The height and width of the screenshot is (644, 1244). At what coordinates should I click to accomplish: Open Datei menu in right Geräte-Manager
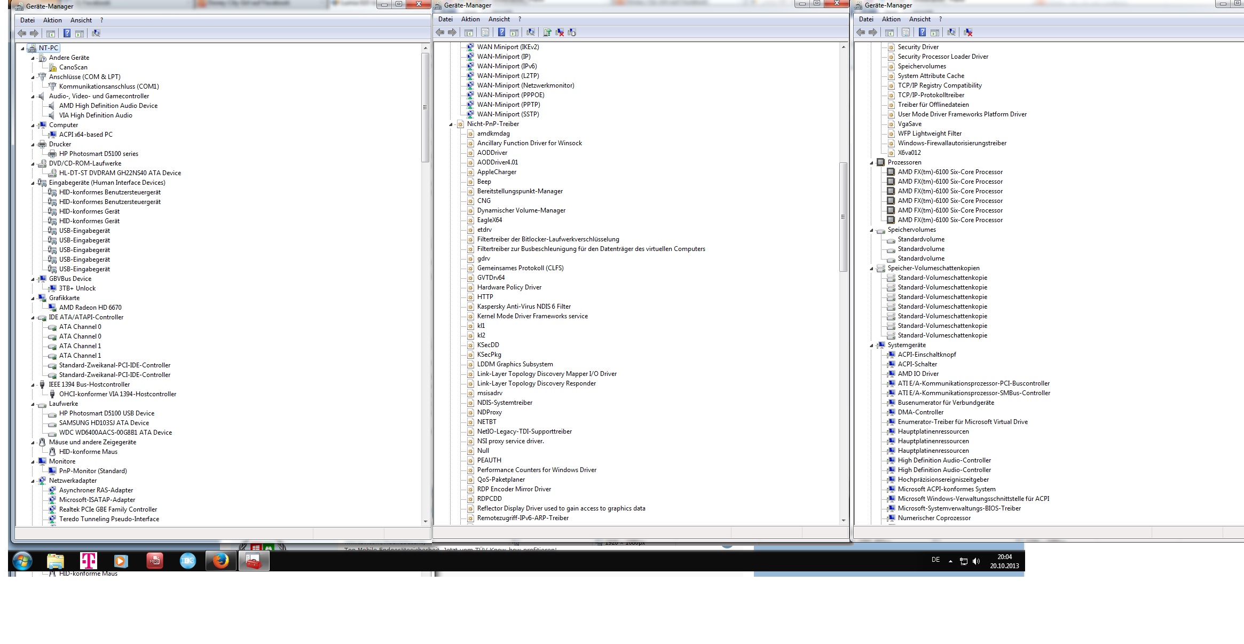pyautogui.click(x=866, y=19)
